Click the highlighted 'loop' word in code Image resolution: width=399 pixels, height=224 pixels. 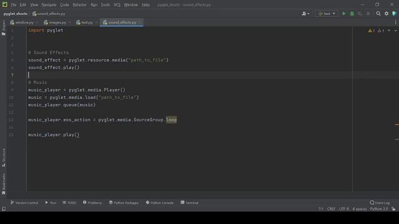tap(171, 119)
